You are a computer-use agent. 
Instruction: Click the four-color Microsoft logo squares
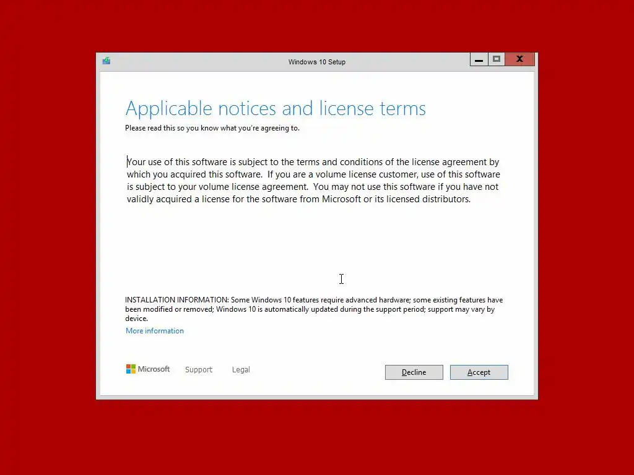pos(131,369)
